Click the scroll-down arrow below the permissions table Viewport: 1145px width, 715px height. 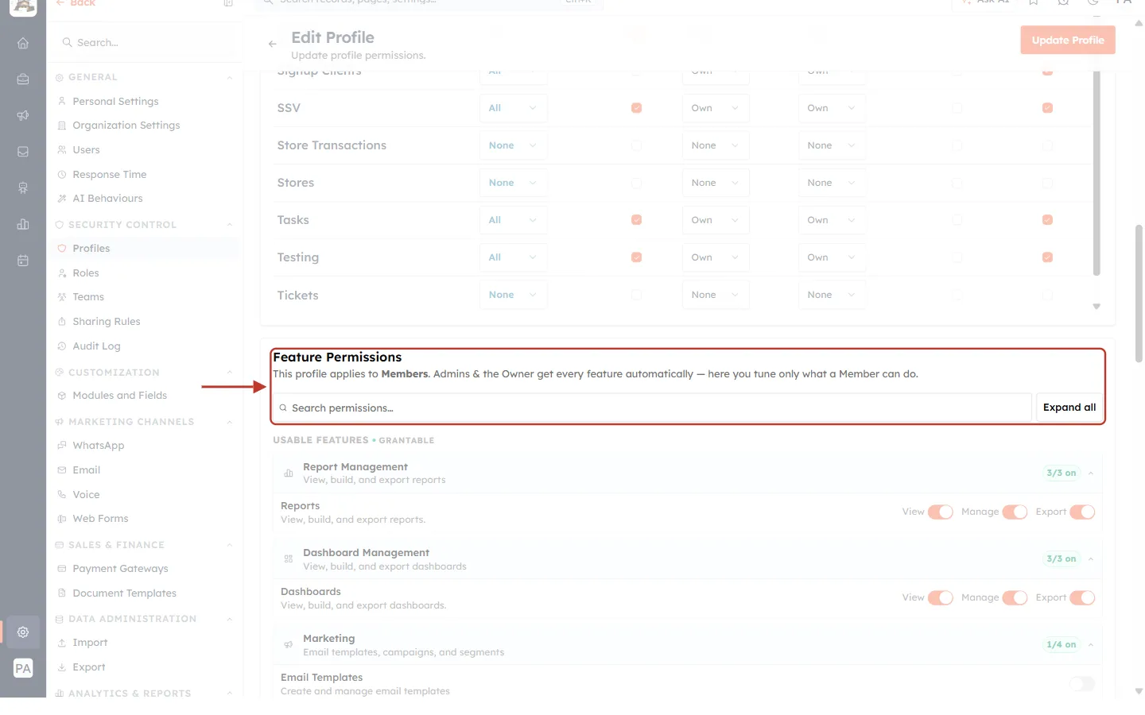point(1096,307)
